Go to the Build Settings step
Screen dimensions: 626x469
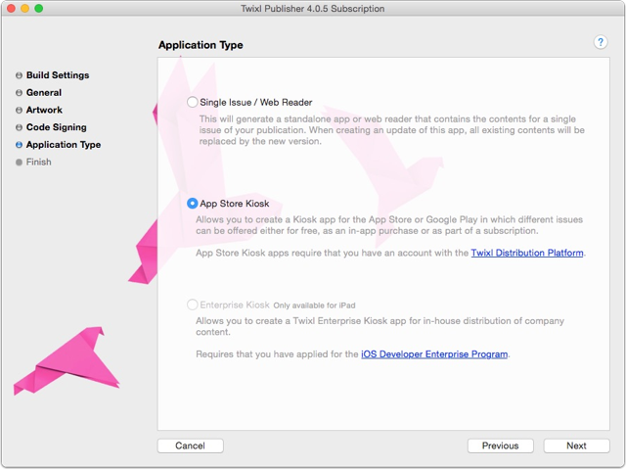58,75
